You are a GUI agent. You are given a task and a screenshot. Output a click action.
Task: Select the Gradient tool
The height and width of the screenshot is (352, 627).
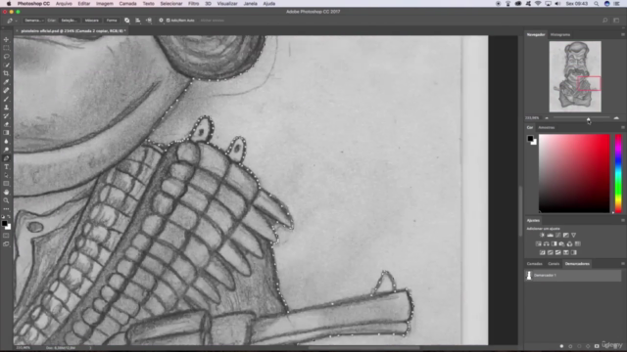(6, 133)
